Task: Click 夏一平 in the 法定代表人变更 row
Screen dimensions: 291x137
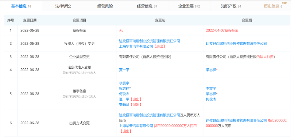Action: point(124,70)
